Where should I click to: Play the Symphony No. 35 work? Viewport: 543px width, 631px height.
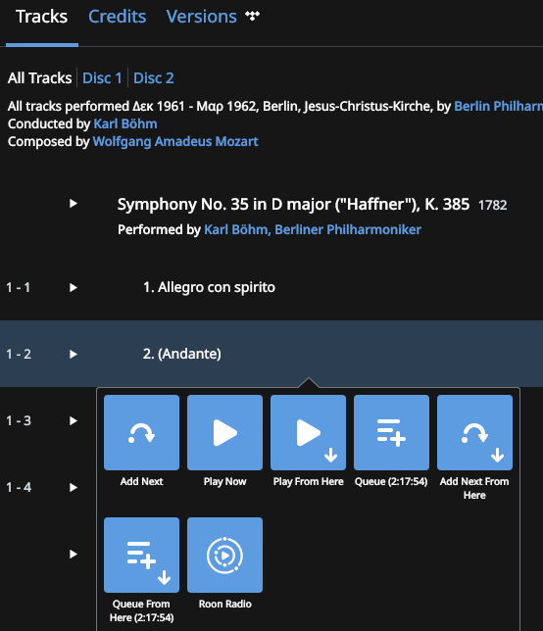tap(73, 203)
